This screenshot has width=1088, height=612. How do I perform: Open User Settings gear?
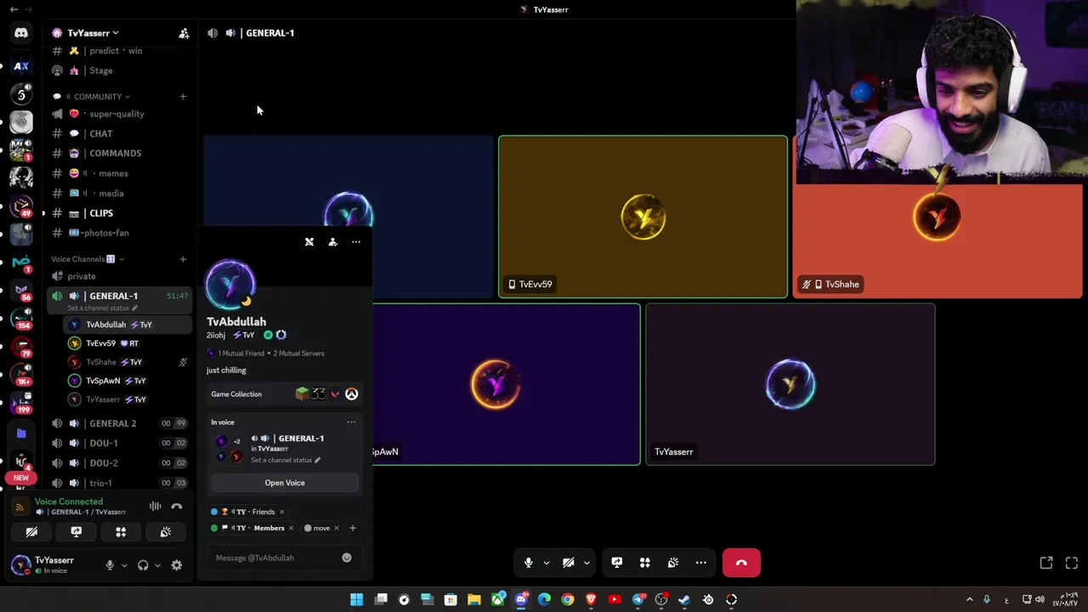coord(177,565)
